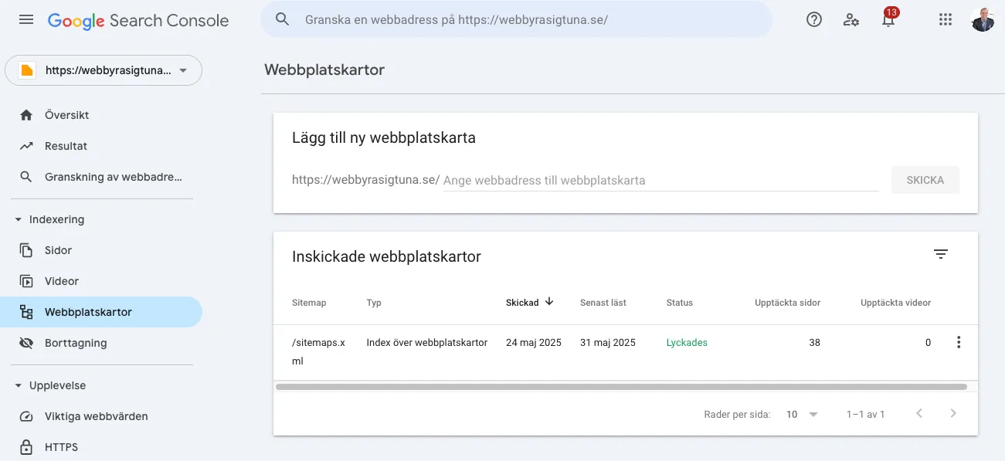Open the Google apps grid
This screenshot has width=1005, height=461.
(946, 19)
